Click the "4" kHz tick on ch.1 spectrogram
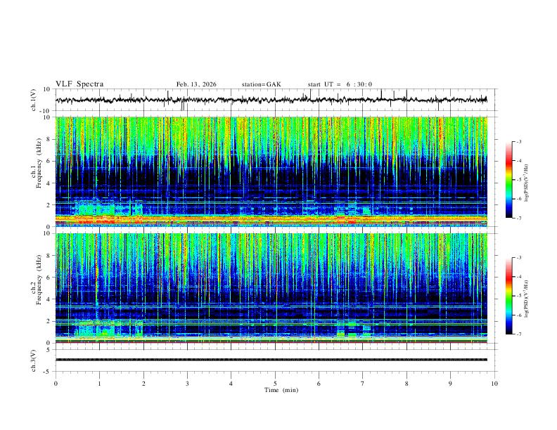 coord(49,183)
